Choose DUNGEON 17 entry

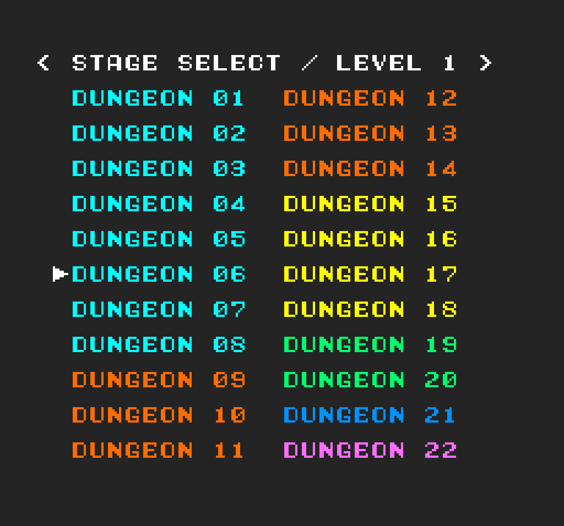370,274
